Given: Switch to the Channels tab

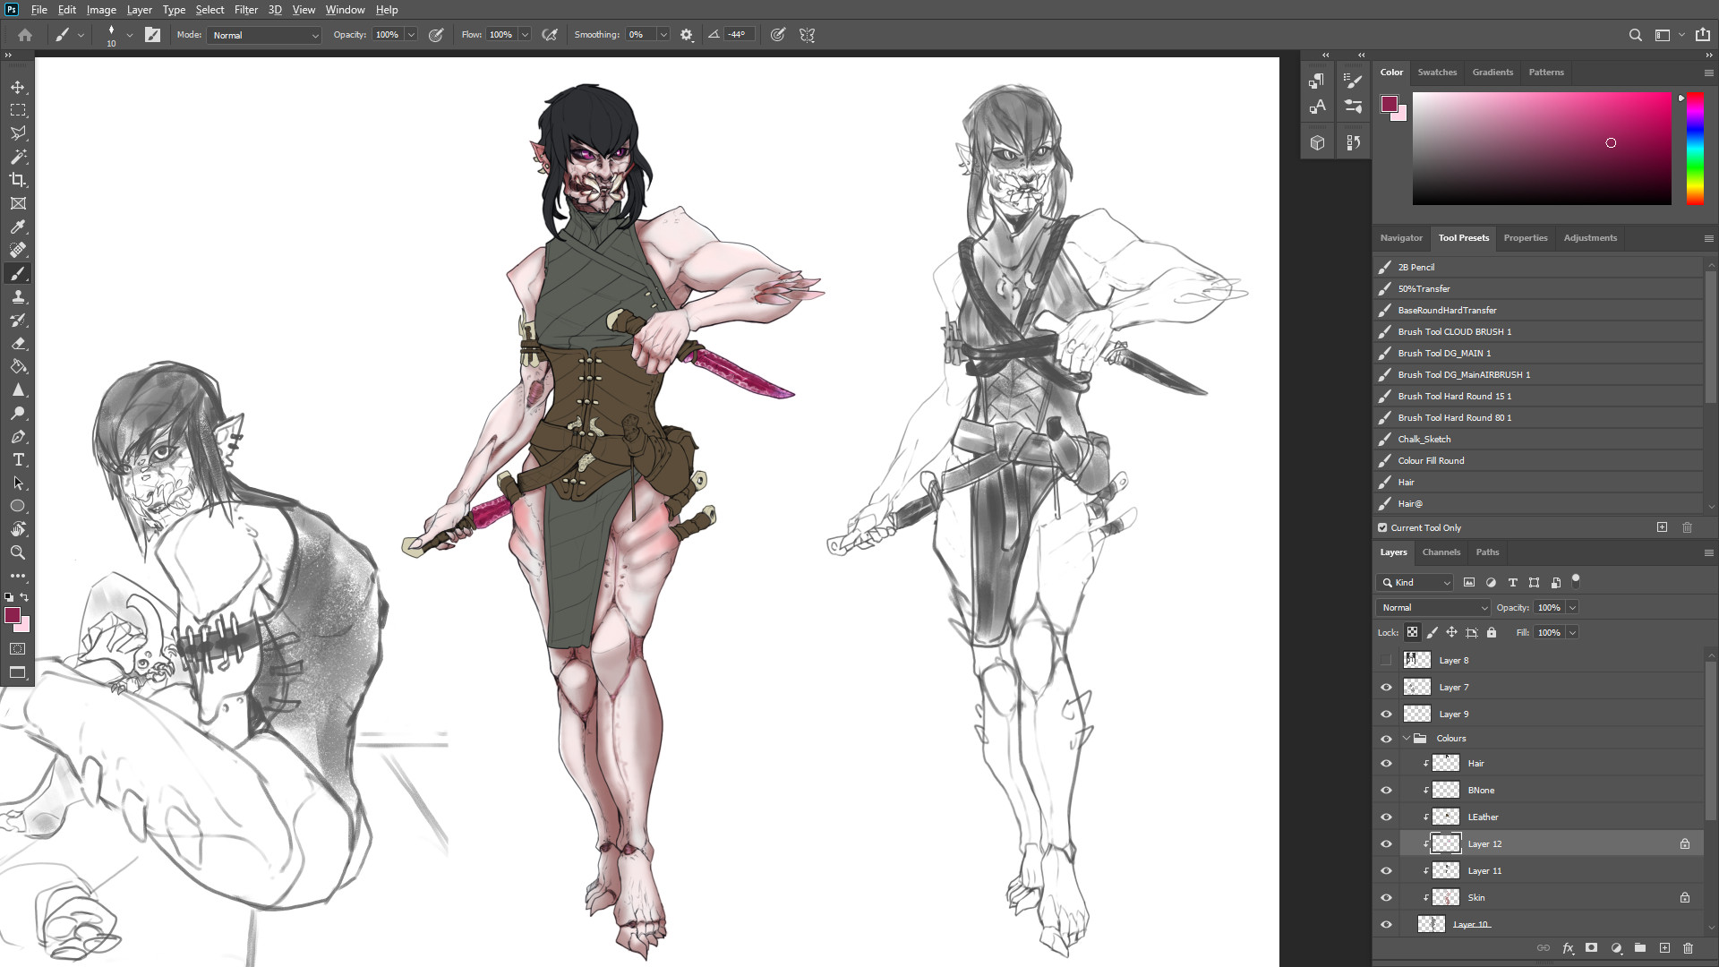Looking at the screenshot, I should [1441, 552].
